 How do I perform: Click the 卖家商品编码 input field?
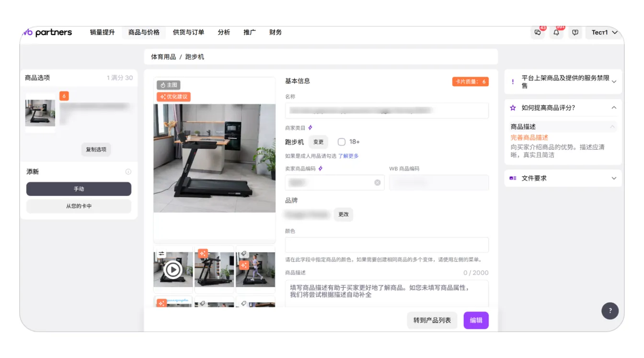[x=334, y=183]
